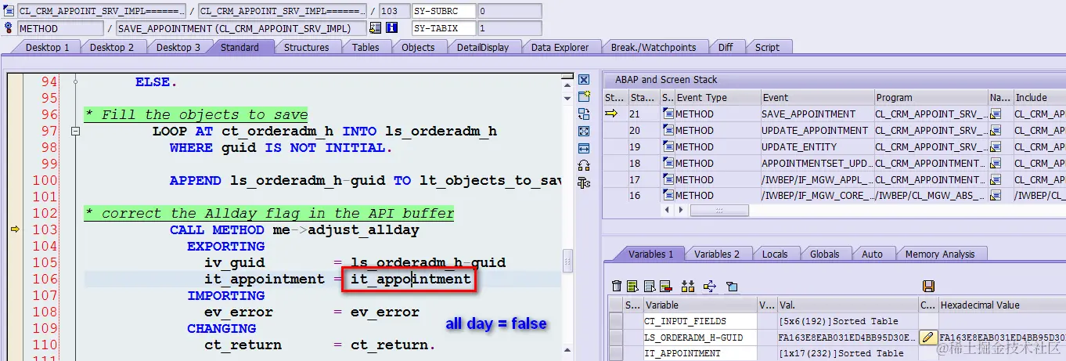This screenshot has width=1066, height=361.
Task: Switch to the Desktop 1 tab
Action: click(x=48, y=47)
